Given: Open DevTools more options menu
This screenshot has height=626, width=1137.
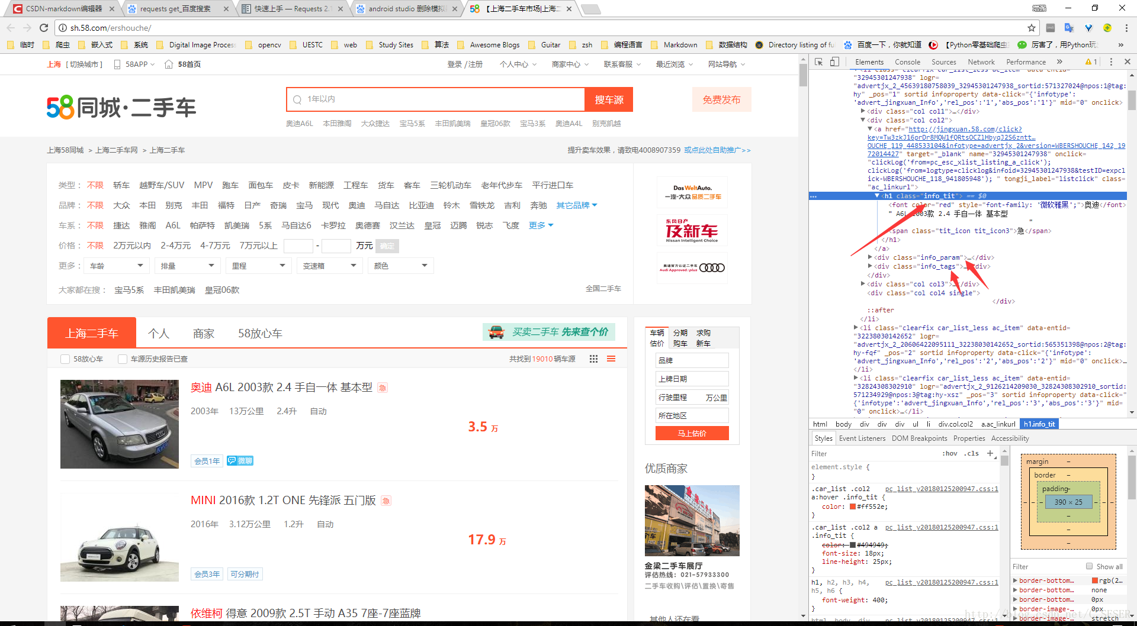Looking at the screenshot, I should click(1111, 62).
